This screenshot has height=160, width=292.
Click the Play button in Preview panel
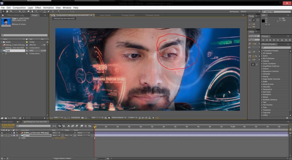pos(270,40)
